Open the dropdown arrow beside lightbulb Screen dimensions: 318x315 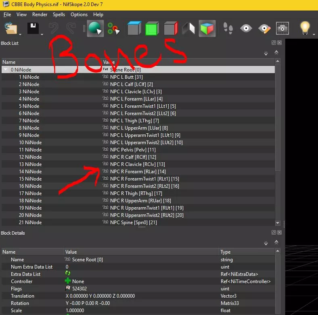click(314, 34)
